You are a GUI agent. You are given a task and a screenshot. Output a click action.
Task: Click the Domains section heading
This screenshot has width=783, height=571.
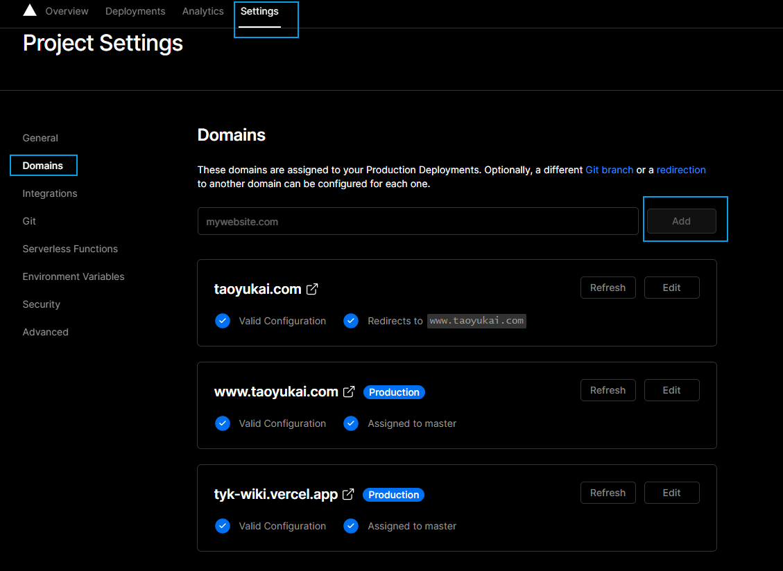(231, 134)
